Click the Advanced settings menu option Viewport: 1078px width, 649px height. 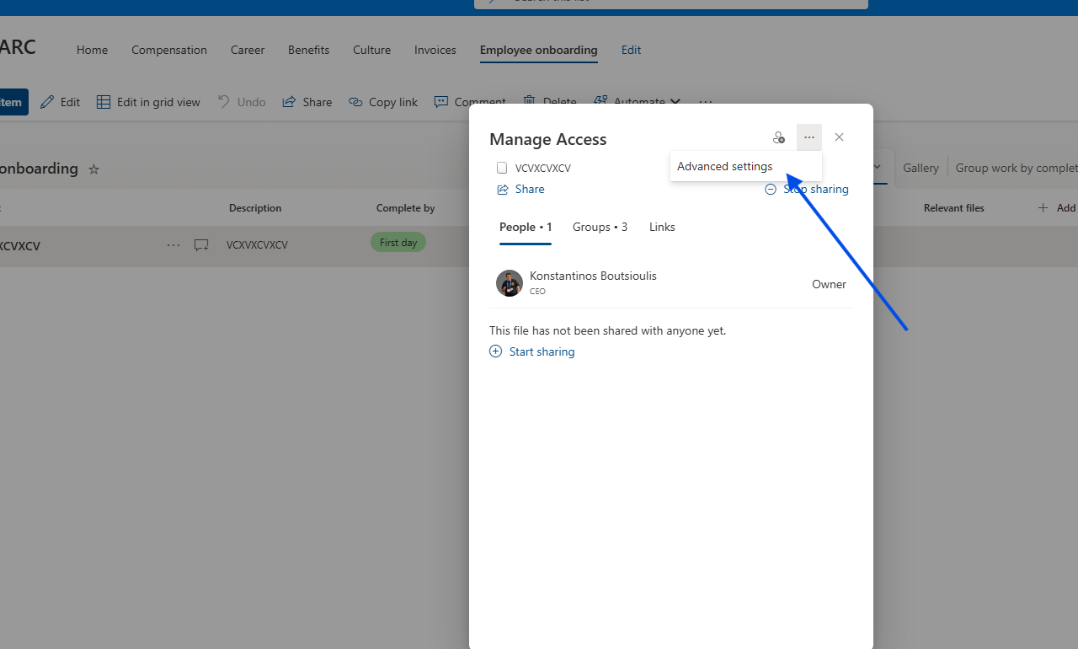click(725, 167)
